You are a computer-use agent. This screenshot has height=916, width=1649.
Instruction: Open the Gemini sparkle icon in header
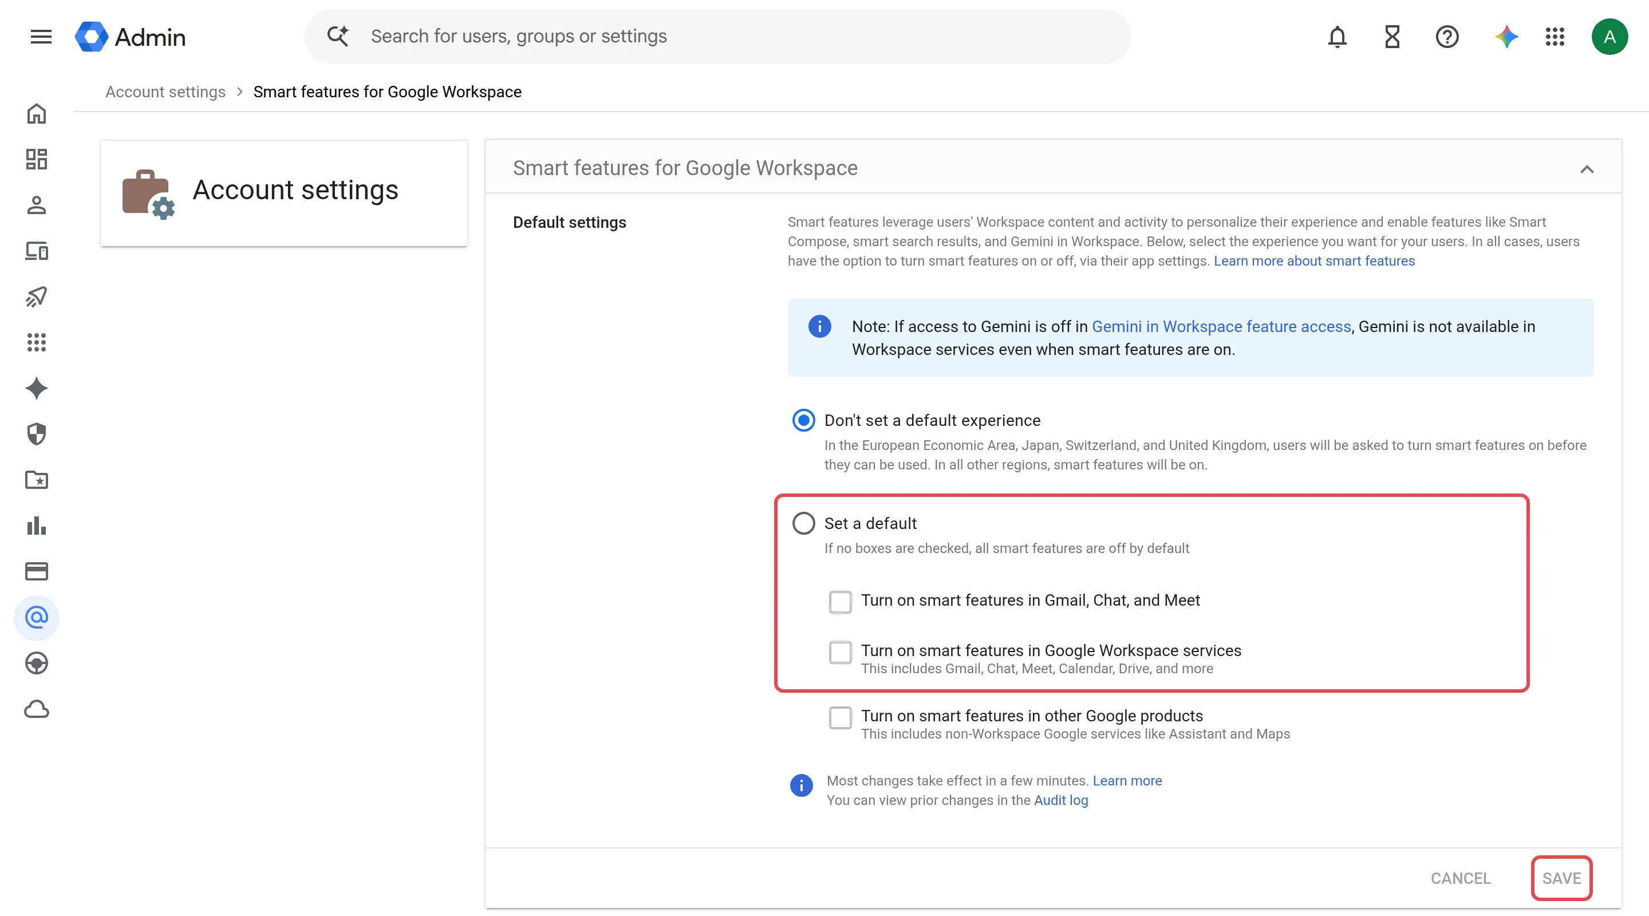click(x=1506, y=37)
